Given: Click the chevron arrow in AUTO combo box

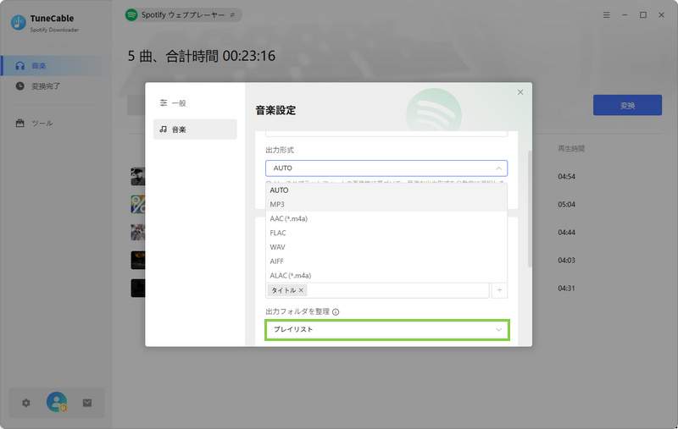Looking at the screenshot, I should [498, 168].
